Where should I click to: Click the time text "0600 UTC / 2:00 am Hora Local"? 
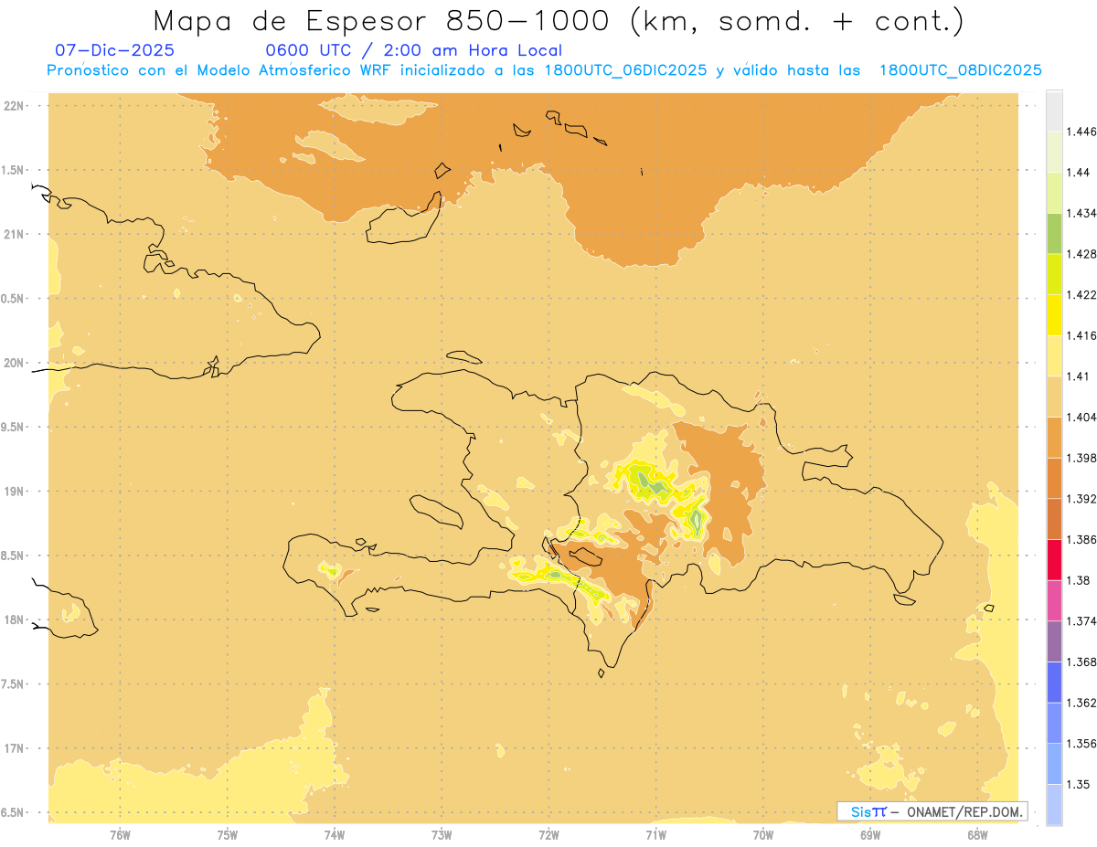click(413, 50)
